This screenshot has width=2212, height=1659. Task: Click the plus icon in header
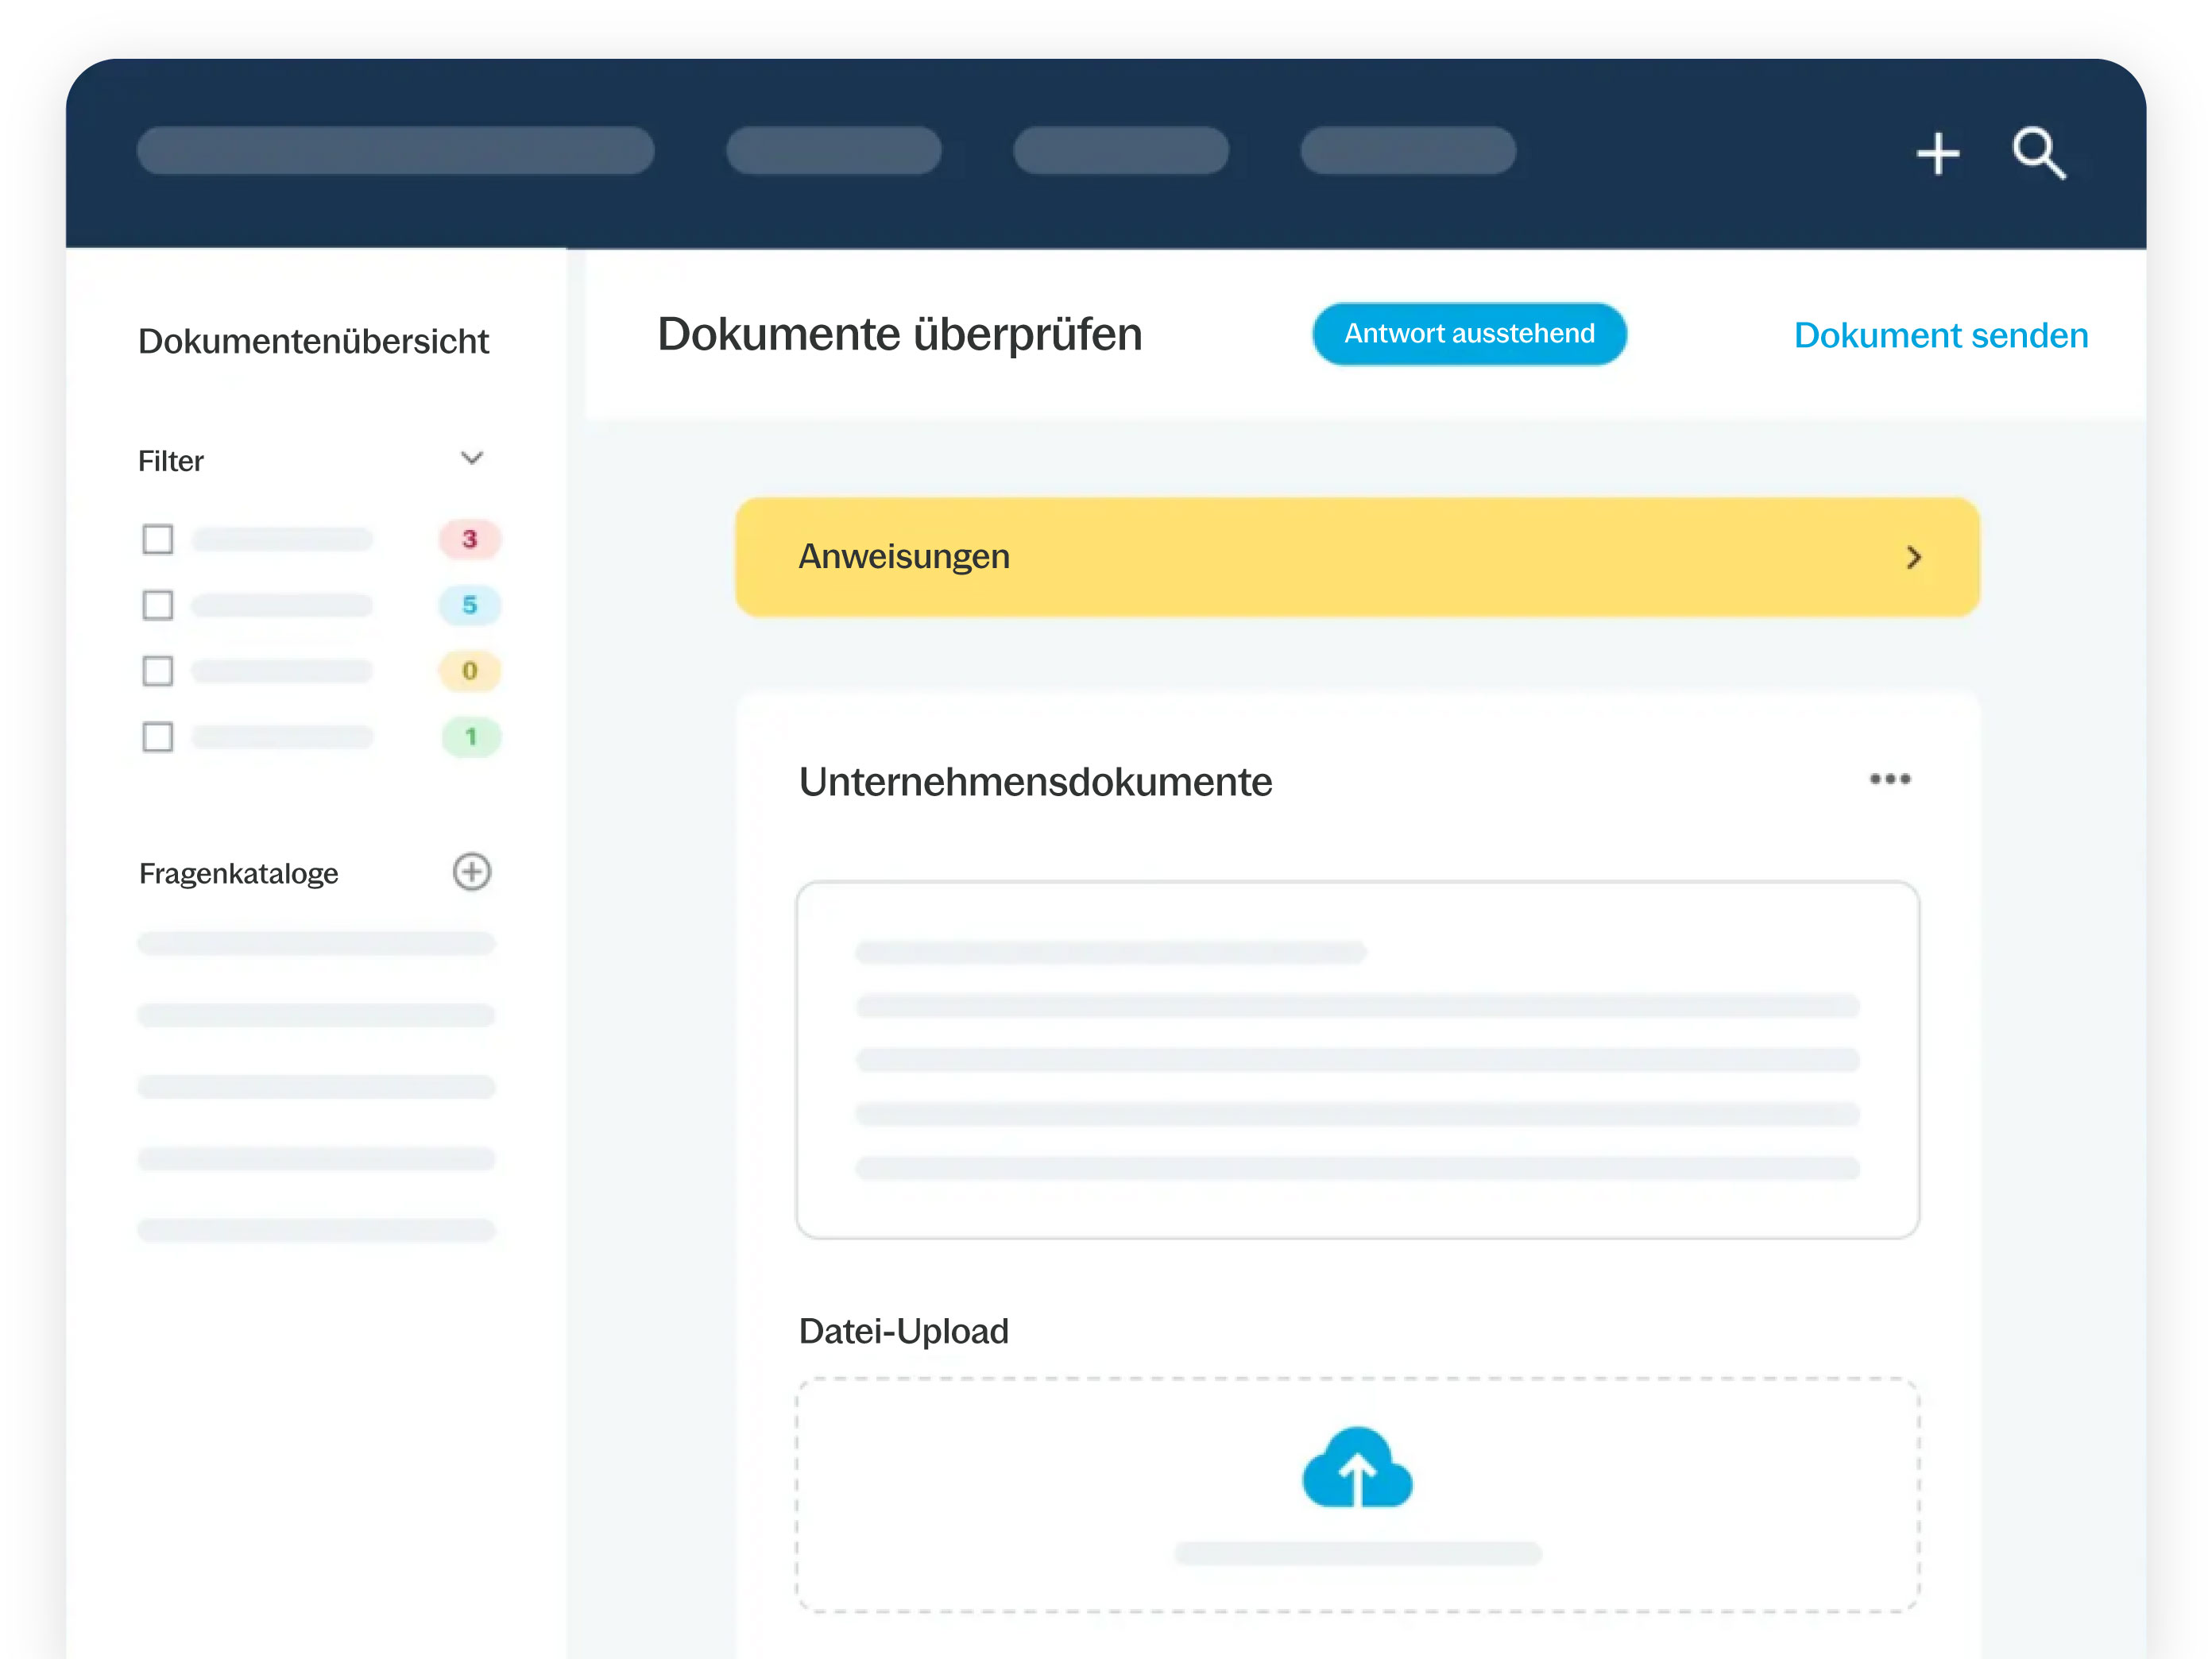pyautogui.click(x=1937, y=154)
